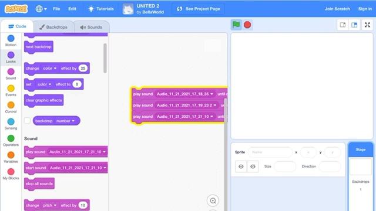
Task: Click the show sprite eye button
Action: pos(241,166)
